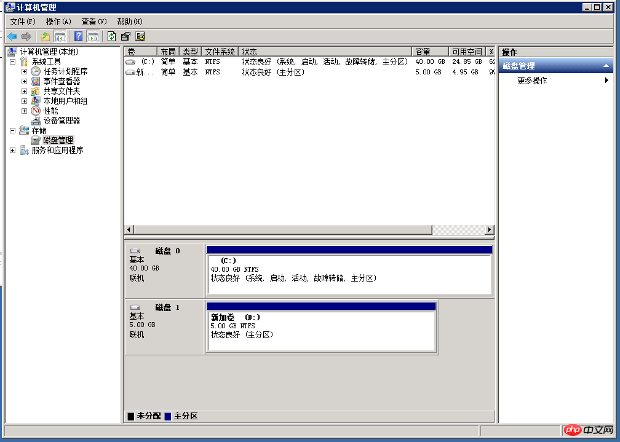Select 设备管理器 in the tree

click(x=62, y=120)
